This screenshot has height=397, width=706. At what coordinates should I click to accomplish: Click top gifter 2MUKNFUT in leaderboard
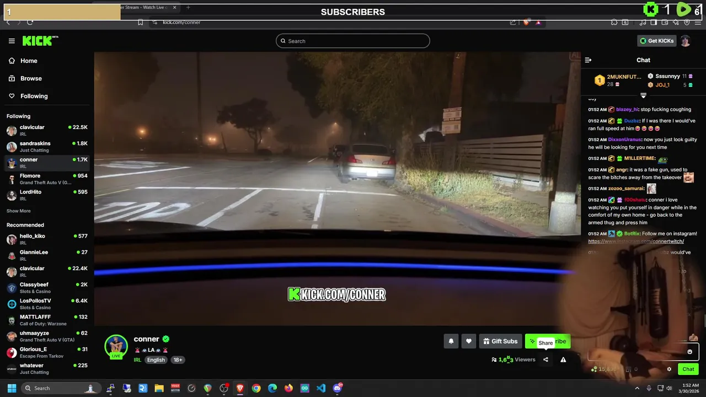(x=624, y=77)
